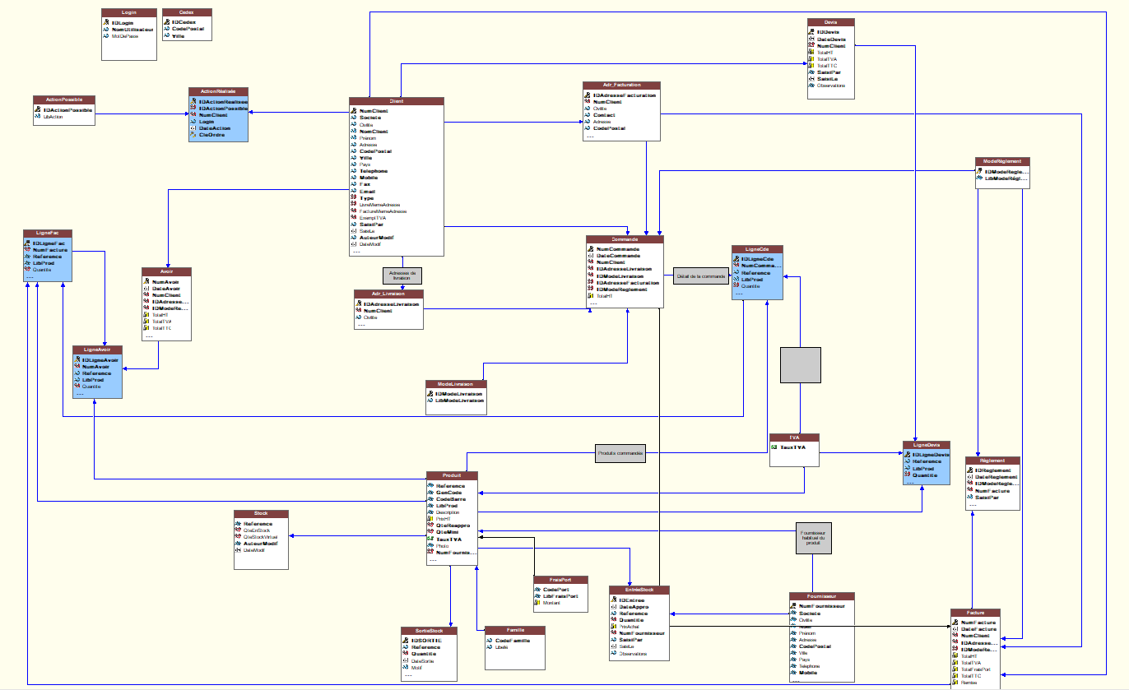The height and width of the screenshot is (690, 1129).
Task: Click the key icon beside IDModeLivraison in ModeLivraison
Action: pos(430,394)
